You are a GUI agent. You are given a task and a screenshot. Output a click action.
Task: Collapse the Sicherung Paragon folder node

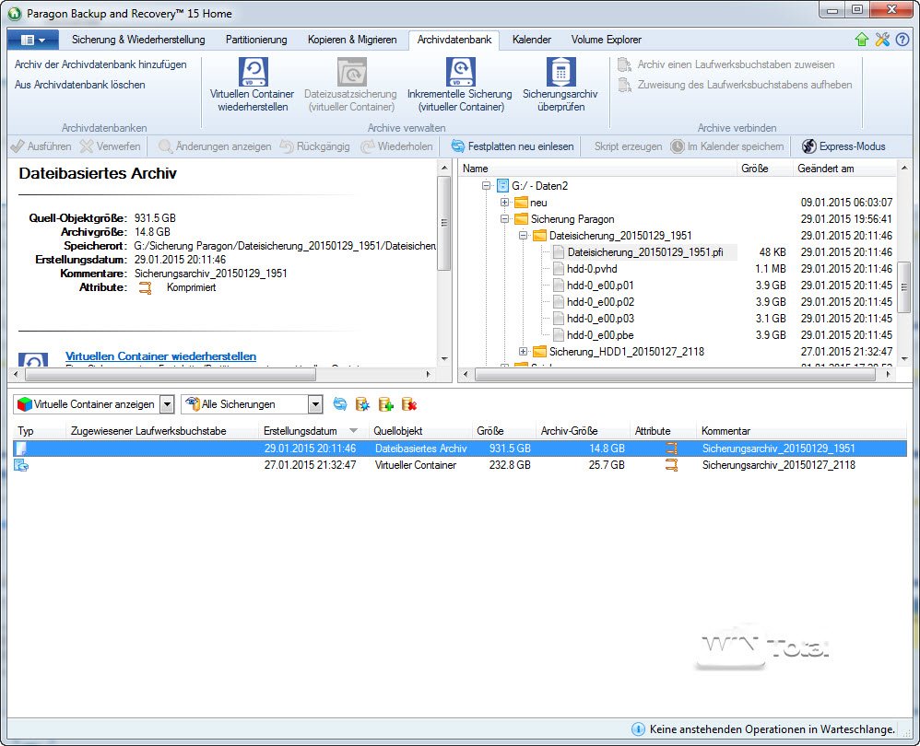coord(505,219)
